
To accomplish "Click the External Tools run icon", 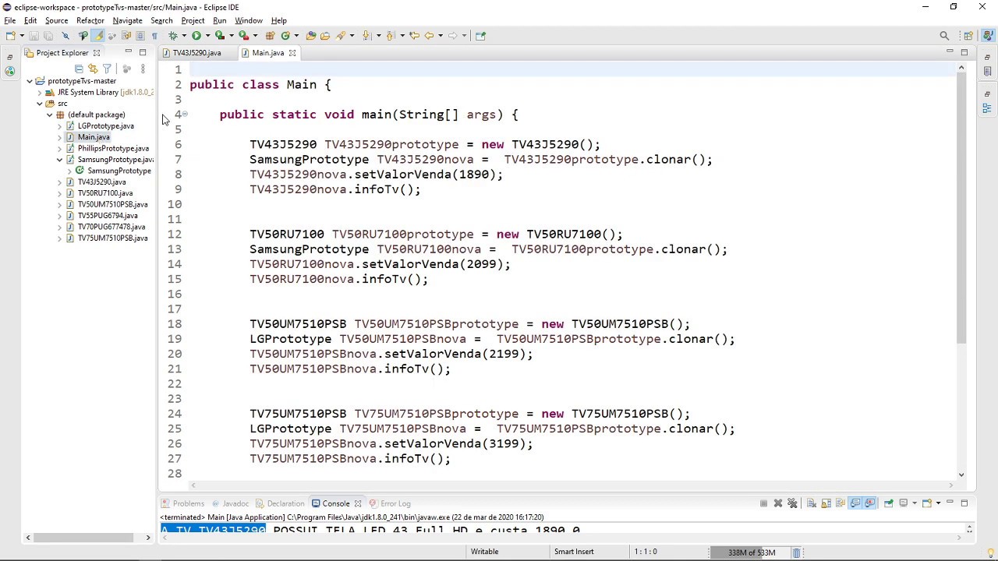I will click(243, 35).
